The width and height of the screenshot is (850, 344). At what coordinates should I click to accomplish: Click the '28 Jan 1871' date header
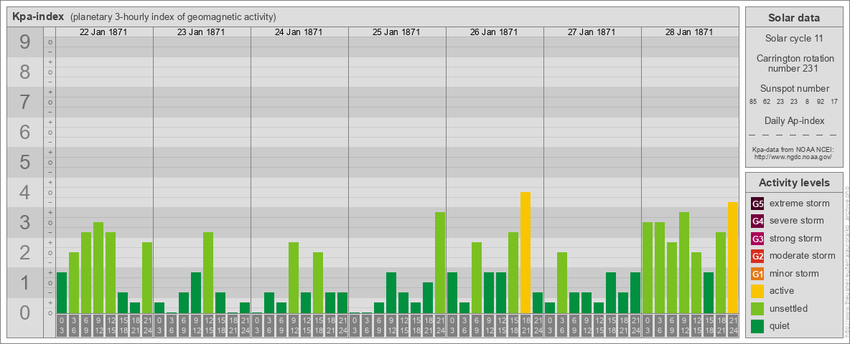689,32
